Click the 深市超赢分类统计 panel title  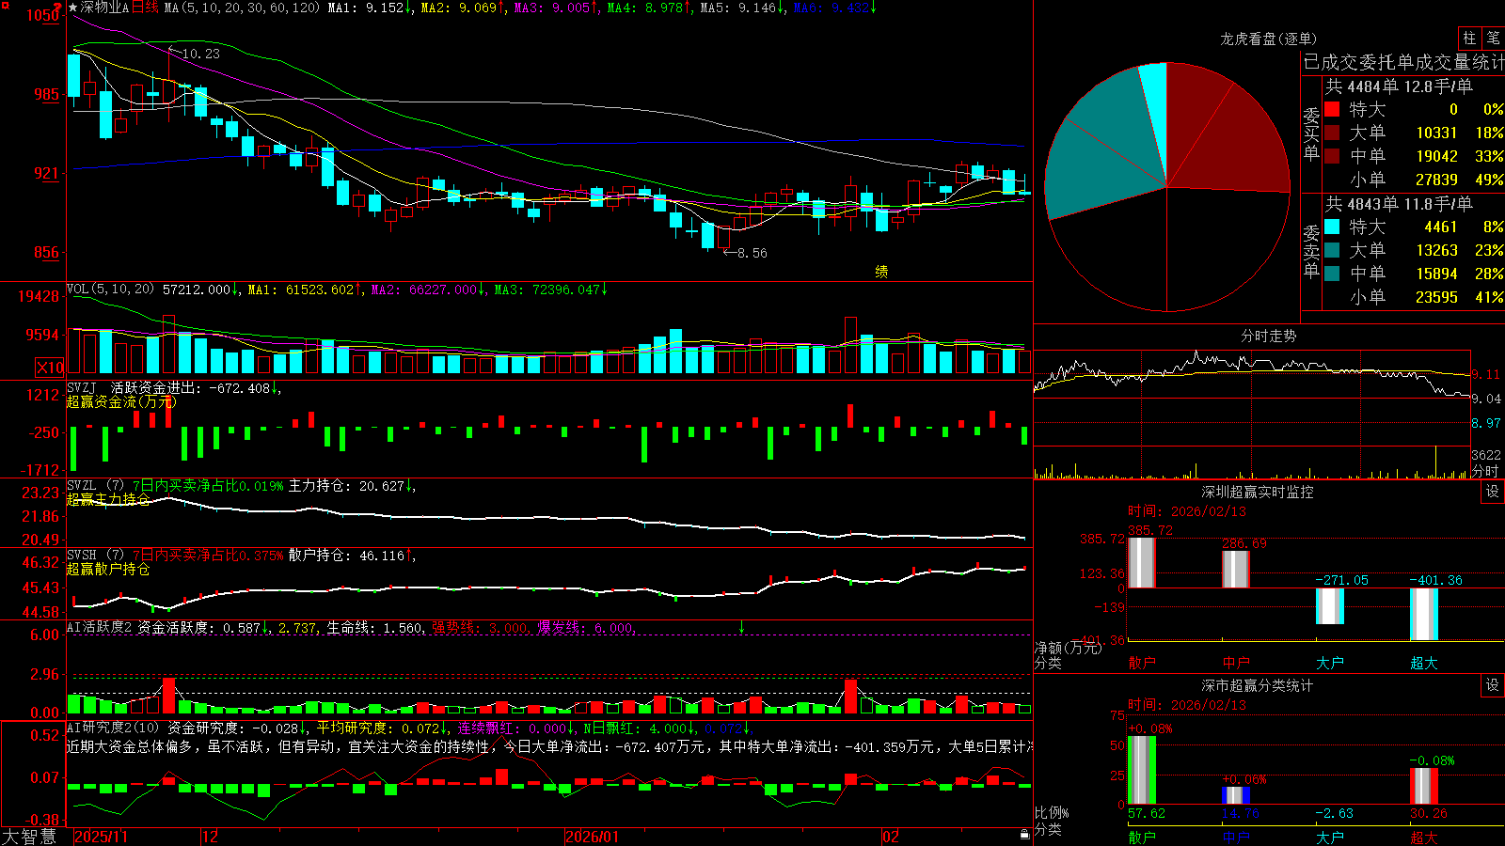click(1258, 685)
